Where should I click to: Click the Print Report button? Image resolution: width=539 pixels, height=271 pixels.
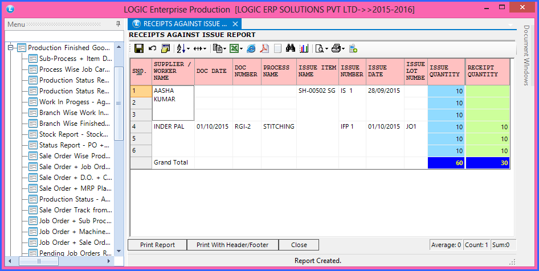157,245
